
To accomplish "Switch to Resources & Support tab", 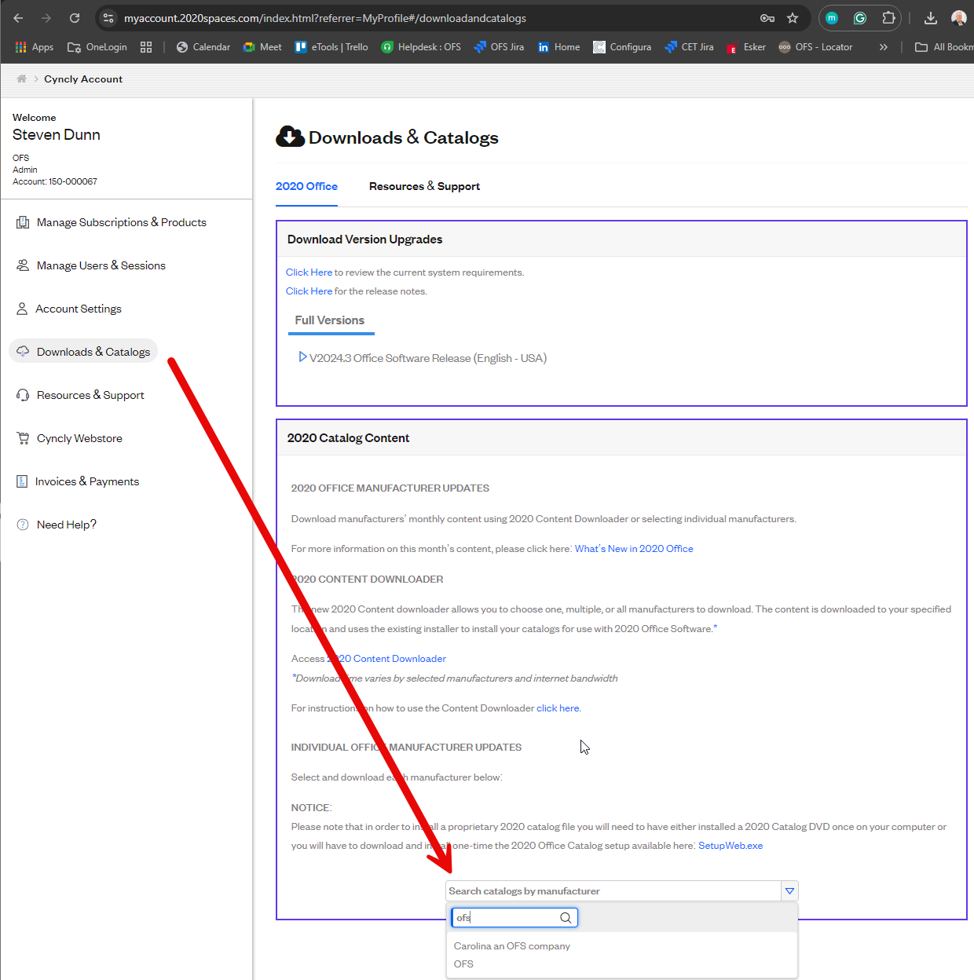I will [424, 186].
